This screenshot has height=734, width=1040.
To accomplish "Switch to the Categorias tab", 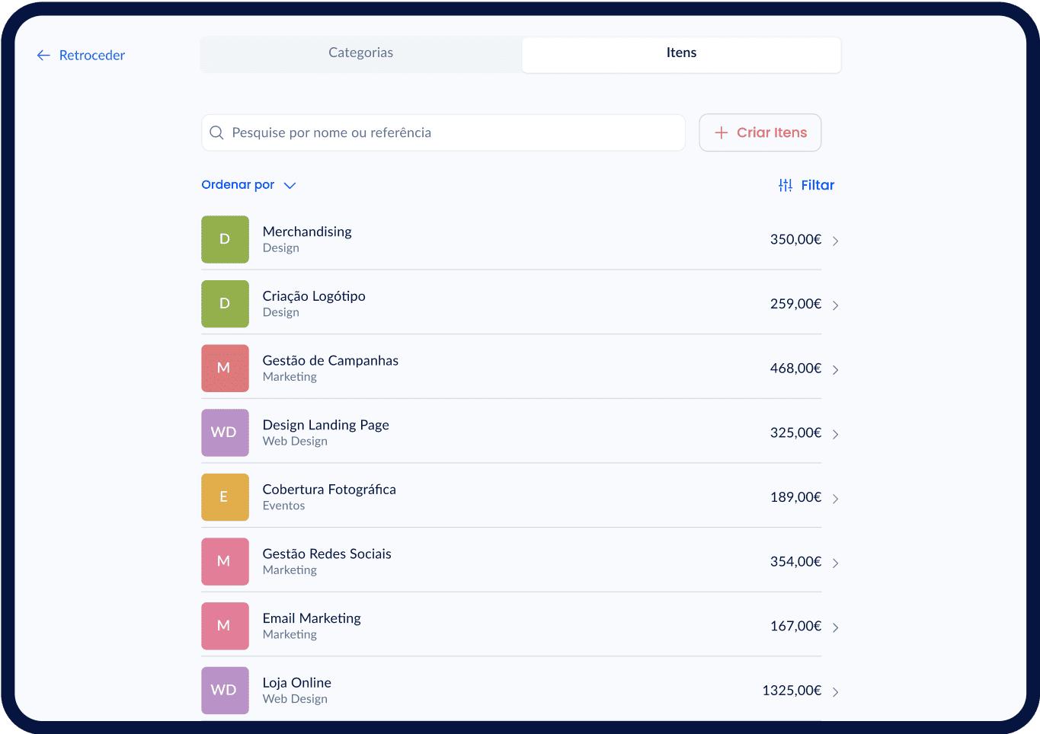I will point(360,53).
